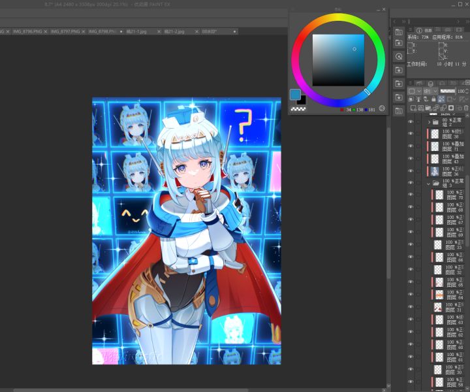Hide layer 图层 36 with its eye
This screenshot has width=470, height=392.
click(x=411, y=171)
